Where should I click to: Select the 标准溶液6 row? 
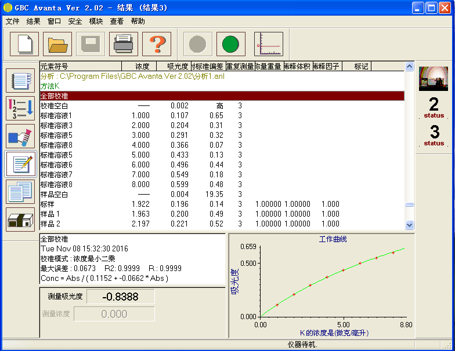click(x=222, y=164)
